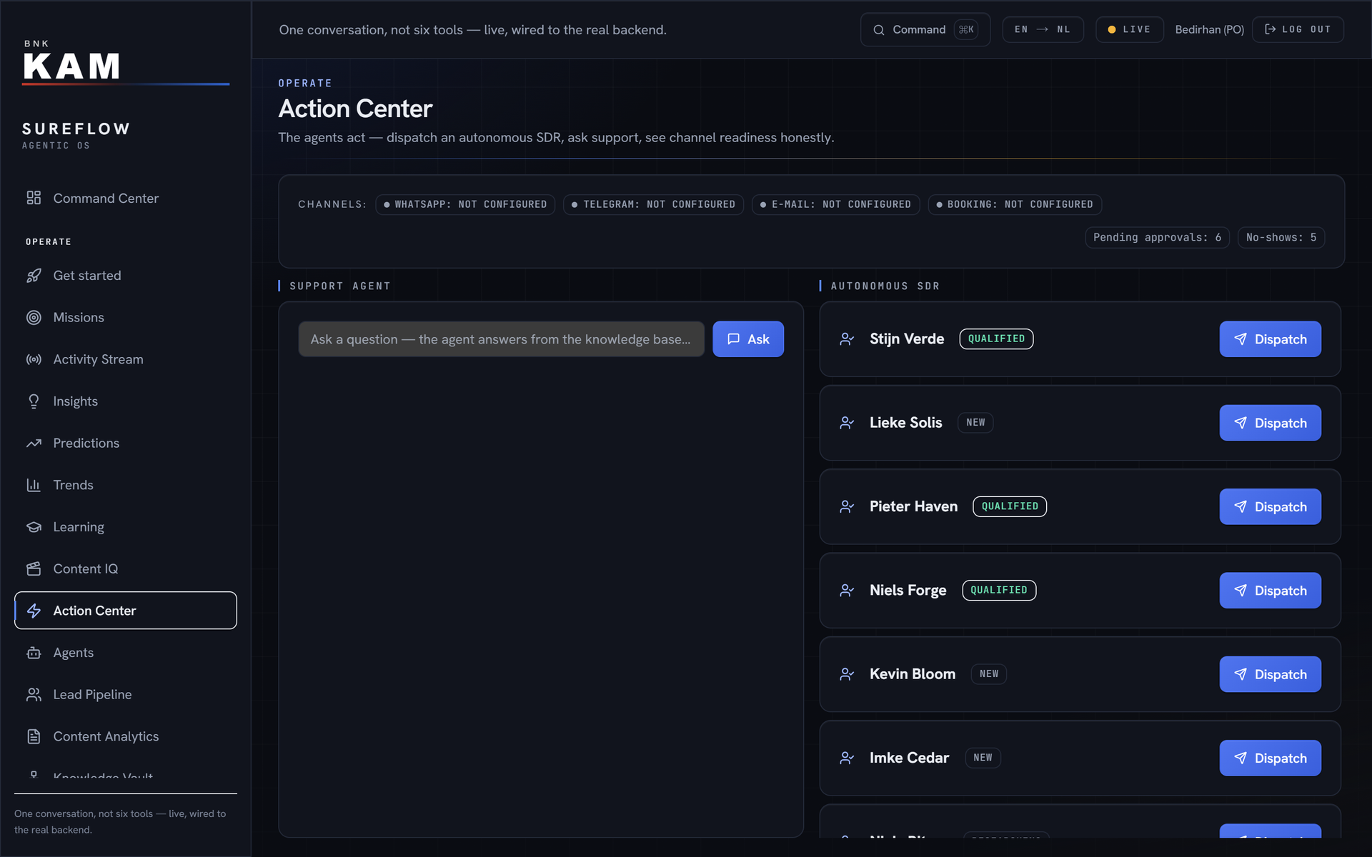The width and height of the screenshot is (1372, 857).
Task: Click the Learning graduation cap icon
Action: 34,527
